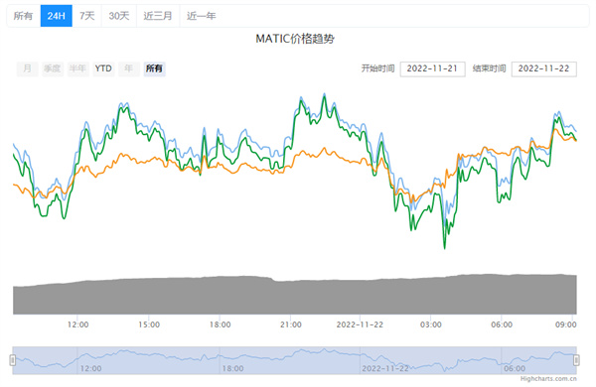Select the 所有 zoom button in chart
This screenshot has height=387, width=596.
pos(154,68)
